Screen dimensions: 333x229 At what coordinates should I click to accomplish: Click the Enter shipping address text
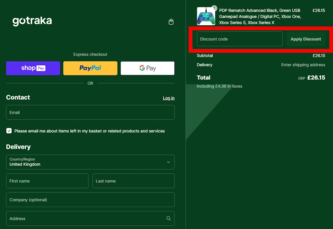(303, 65)
